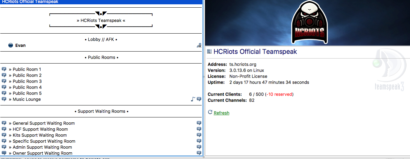Click the HCRiots Official Teamspeak info heading

pyautogui.click(x=255, y=52)
